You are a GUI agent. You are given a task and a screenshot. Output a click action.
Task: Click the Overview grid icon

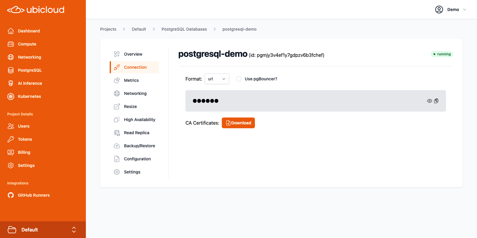[117, 54]
